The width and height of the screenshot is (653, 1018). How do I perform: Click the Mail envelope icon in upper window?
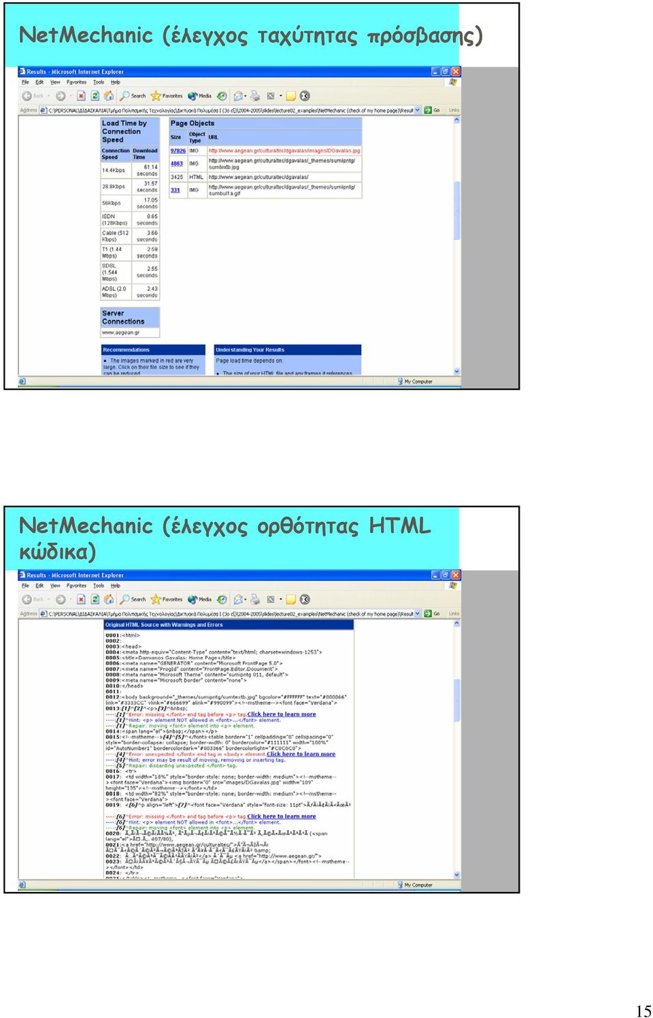point(238,96)
